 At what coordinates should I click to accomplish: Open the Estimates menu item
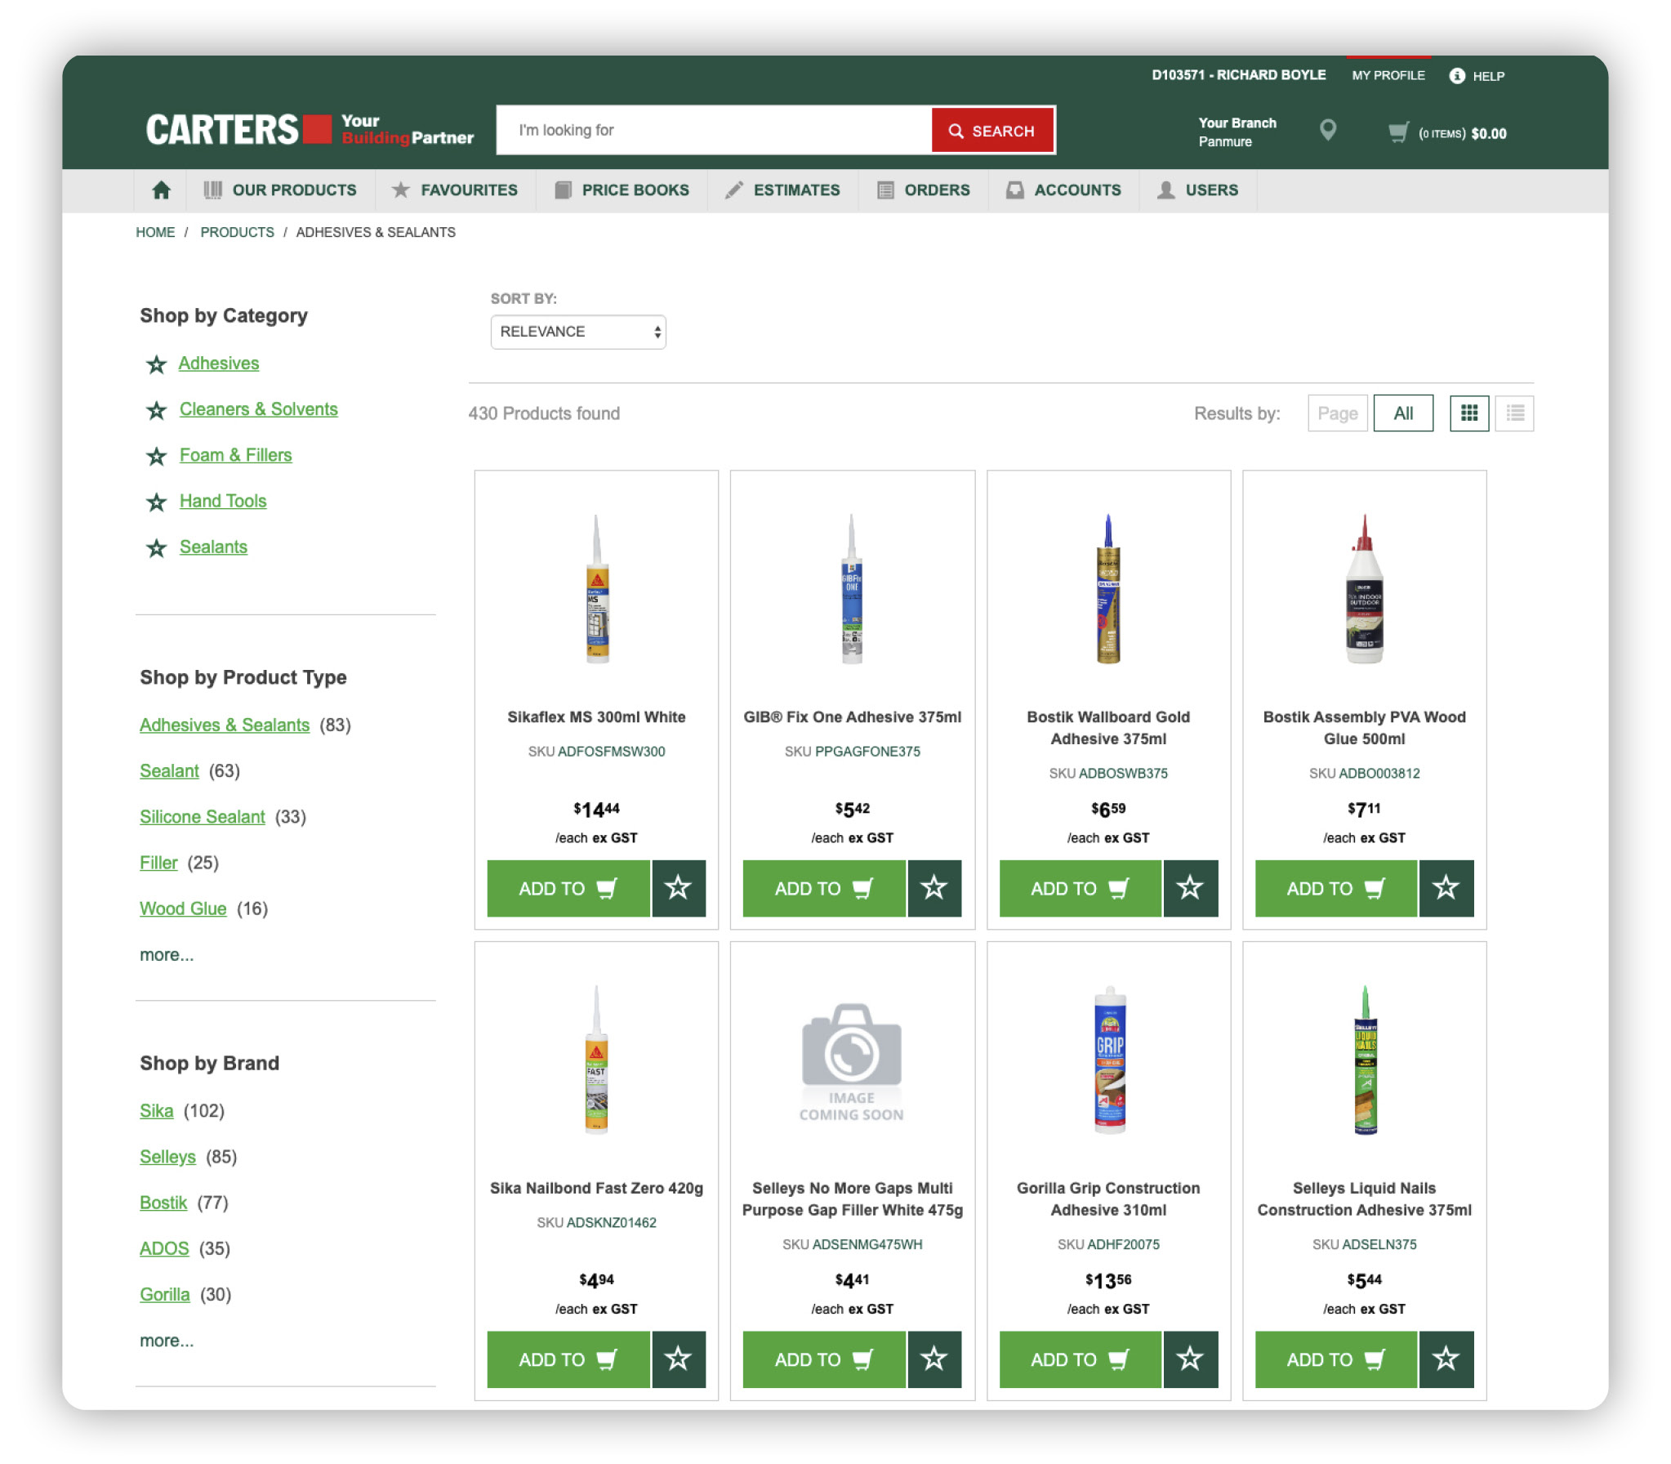[x=782, y=190]
